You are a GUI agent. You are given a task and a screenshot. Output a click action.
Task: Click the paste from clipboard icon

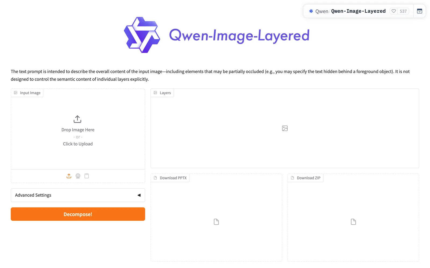87,176
